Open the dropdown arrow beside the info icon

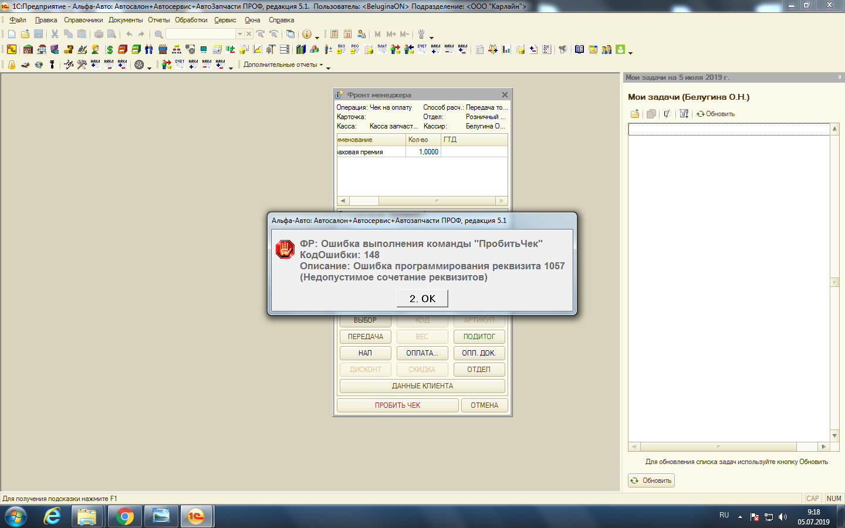pyautogui.click(x=317, y=37)
